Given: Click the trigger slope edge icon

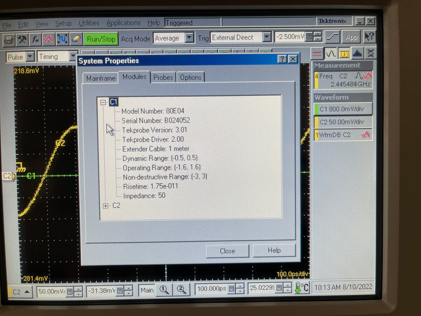Looking at the screenshot, I should click(x=332, y=37).
